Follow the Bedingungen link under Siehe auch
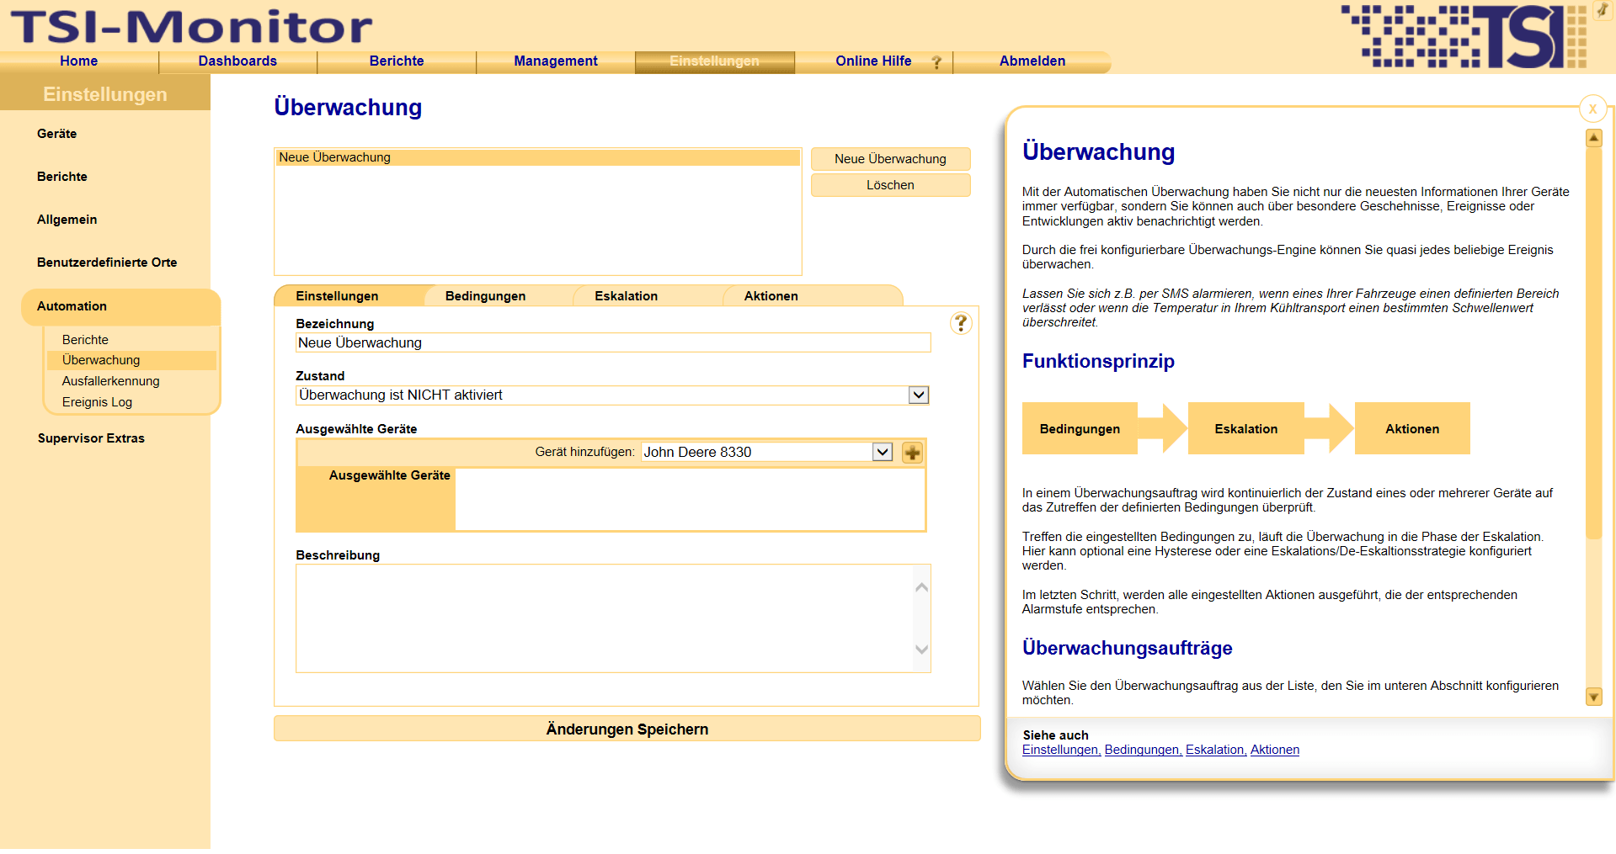 (1143, 750)
